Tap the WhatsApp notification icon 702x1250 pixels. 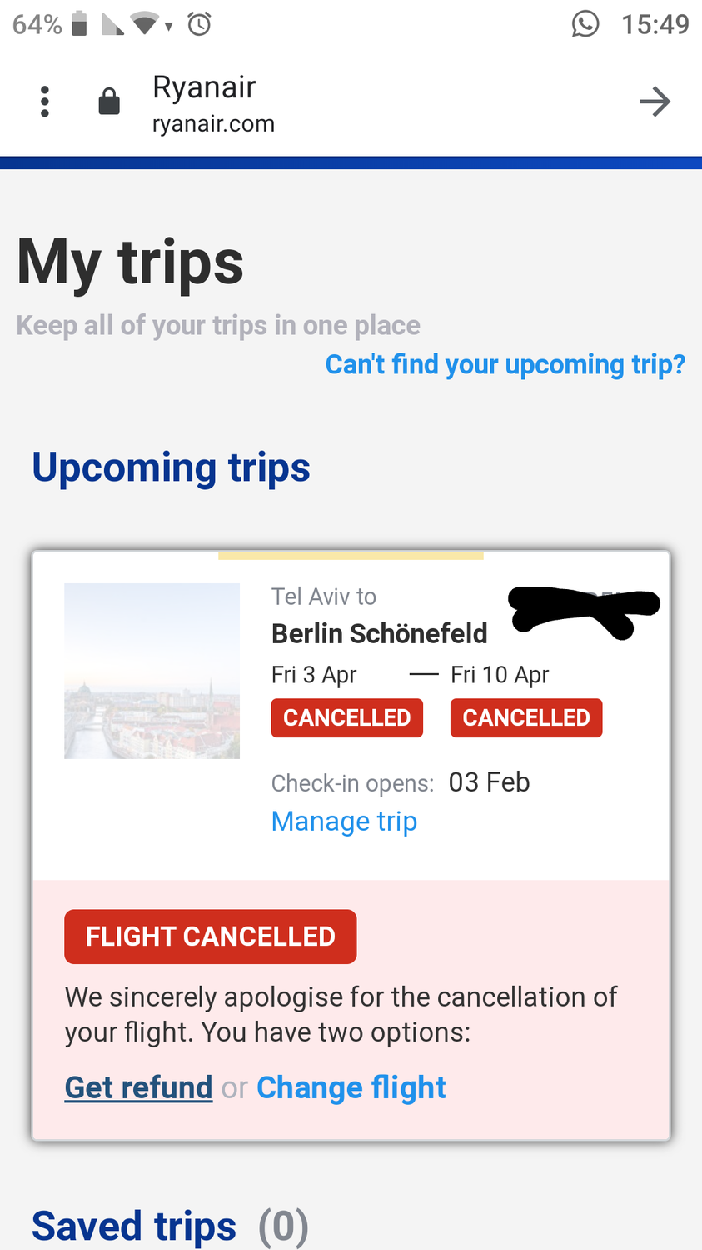pyautogui.click(x=585, y=23)
